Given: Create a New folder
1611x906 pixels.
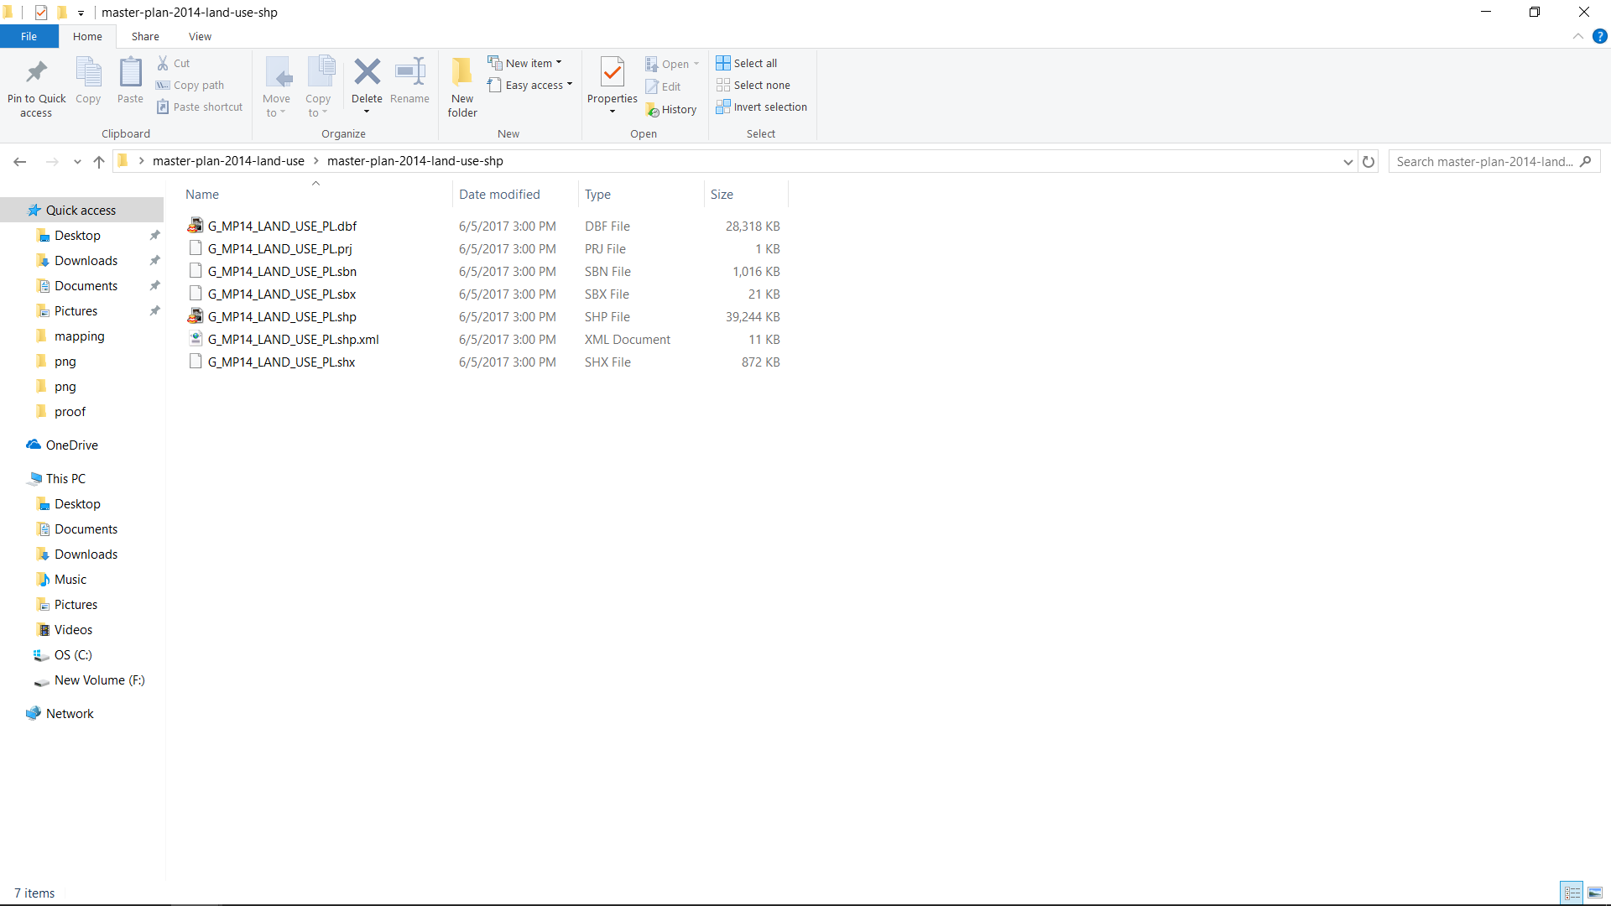Looking at the screenshot, I should pyautogui.click(x=462, y=86).
